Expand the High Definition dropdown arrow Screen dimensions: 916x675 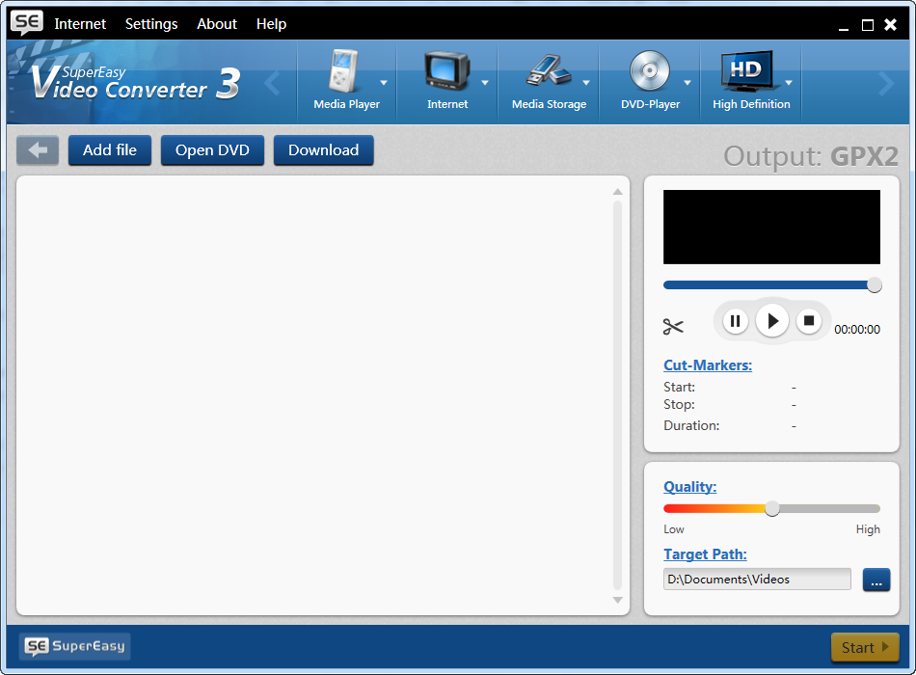point(789,83)
